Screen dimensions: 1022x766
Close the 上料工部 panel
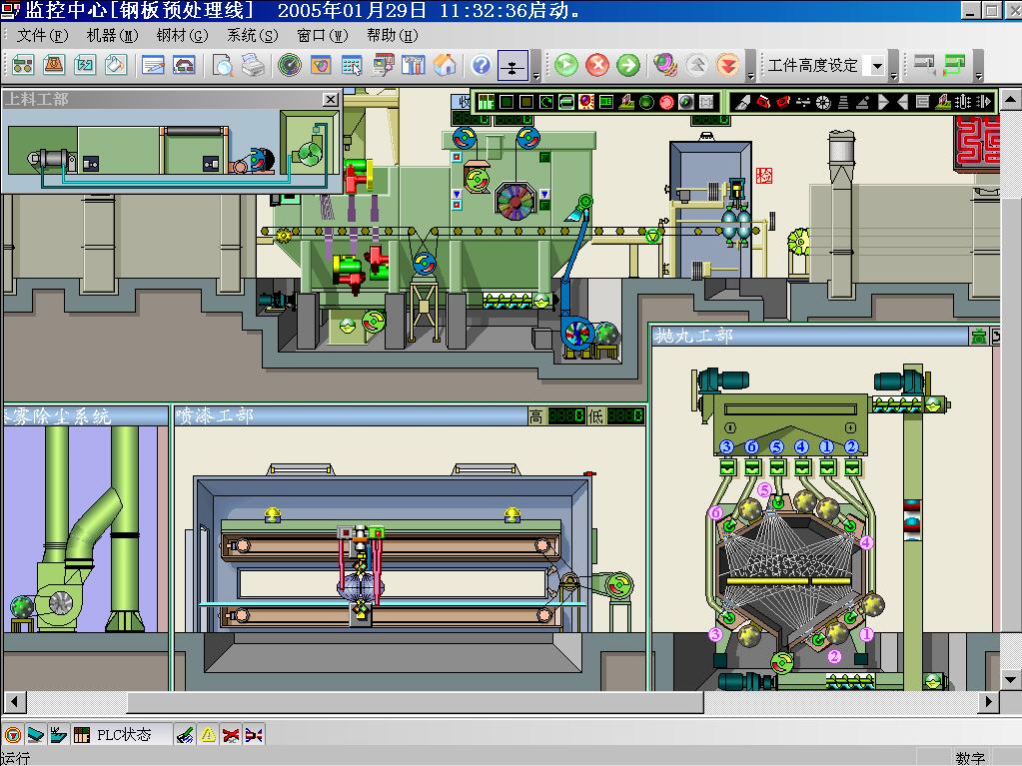click(x=330, y=100)
